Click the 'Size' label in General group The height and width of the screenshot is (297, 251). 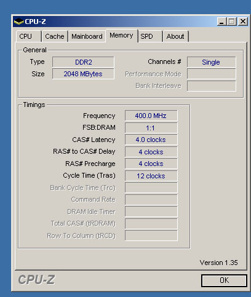(38, 74)
